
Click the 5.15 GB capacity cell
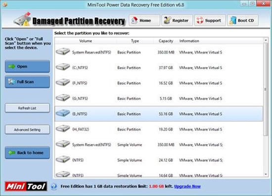click(x=166, y=99)
